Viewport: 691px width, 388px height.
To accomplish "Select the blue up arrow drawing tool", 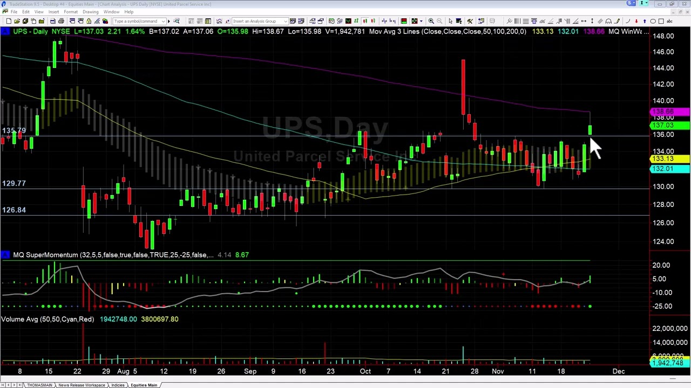I will (x=645, y=21).
